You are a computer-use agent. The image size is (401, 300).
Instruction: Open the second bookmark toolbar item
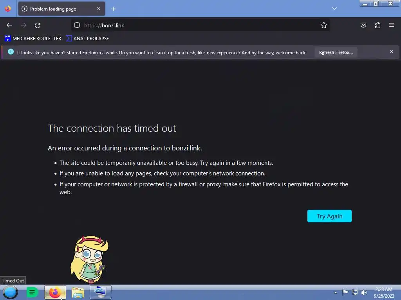(87, 39)
